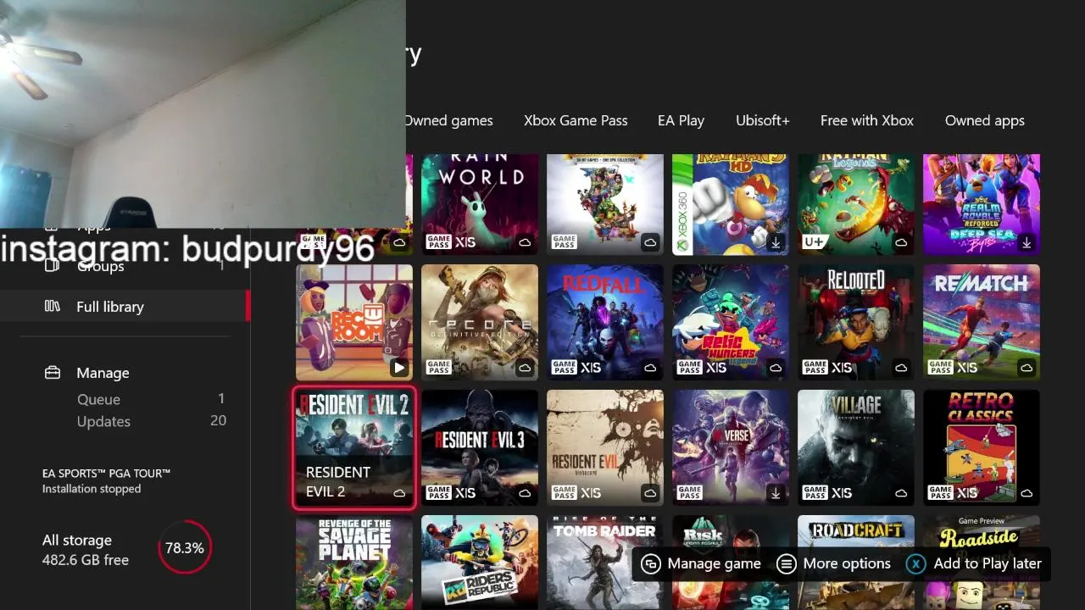
Task: Open the Owned games tab
Action: pos(449,120)
